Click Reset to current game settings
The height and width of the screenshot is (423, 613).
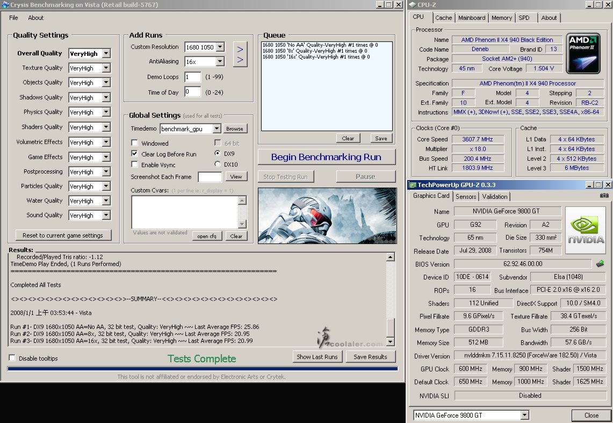click(x=63, y=235)
